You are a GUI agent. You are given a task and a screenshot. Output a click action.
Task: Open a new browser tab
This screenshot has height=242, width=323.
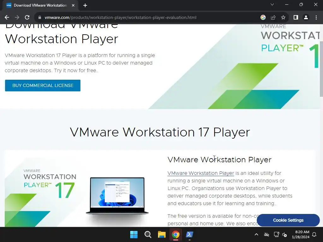tap(85, 5)
